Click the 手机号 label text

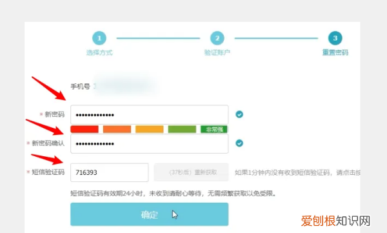point(80,86)
